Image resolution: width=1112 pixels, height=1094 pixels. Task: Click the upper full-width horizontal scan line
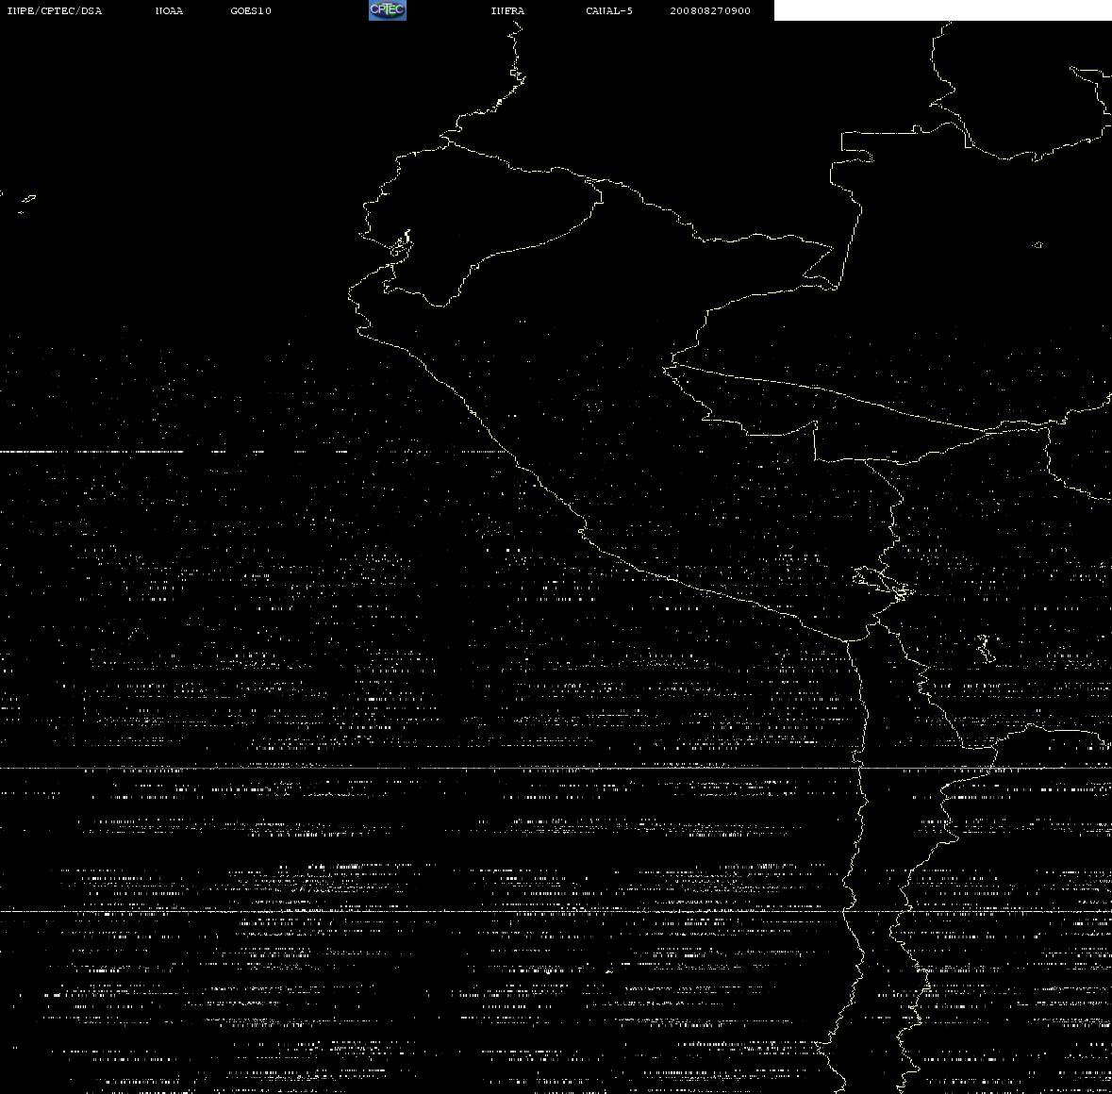(556, 768)
